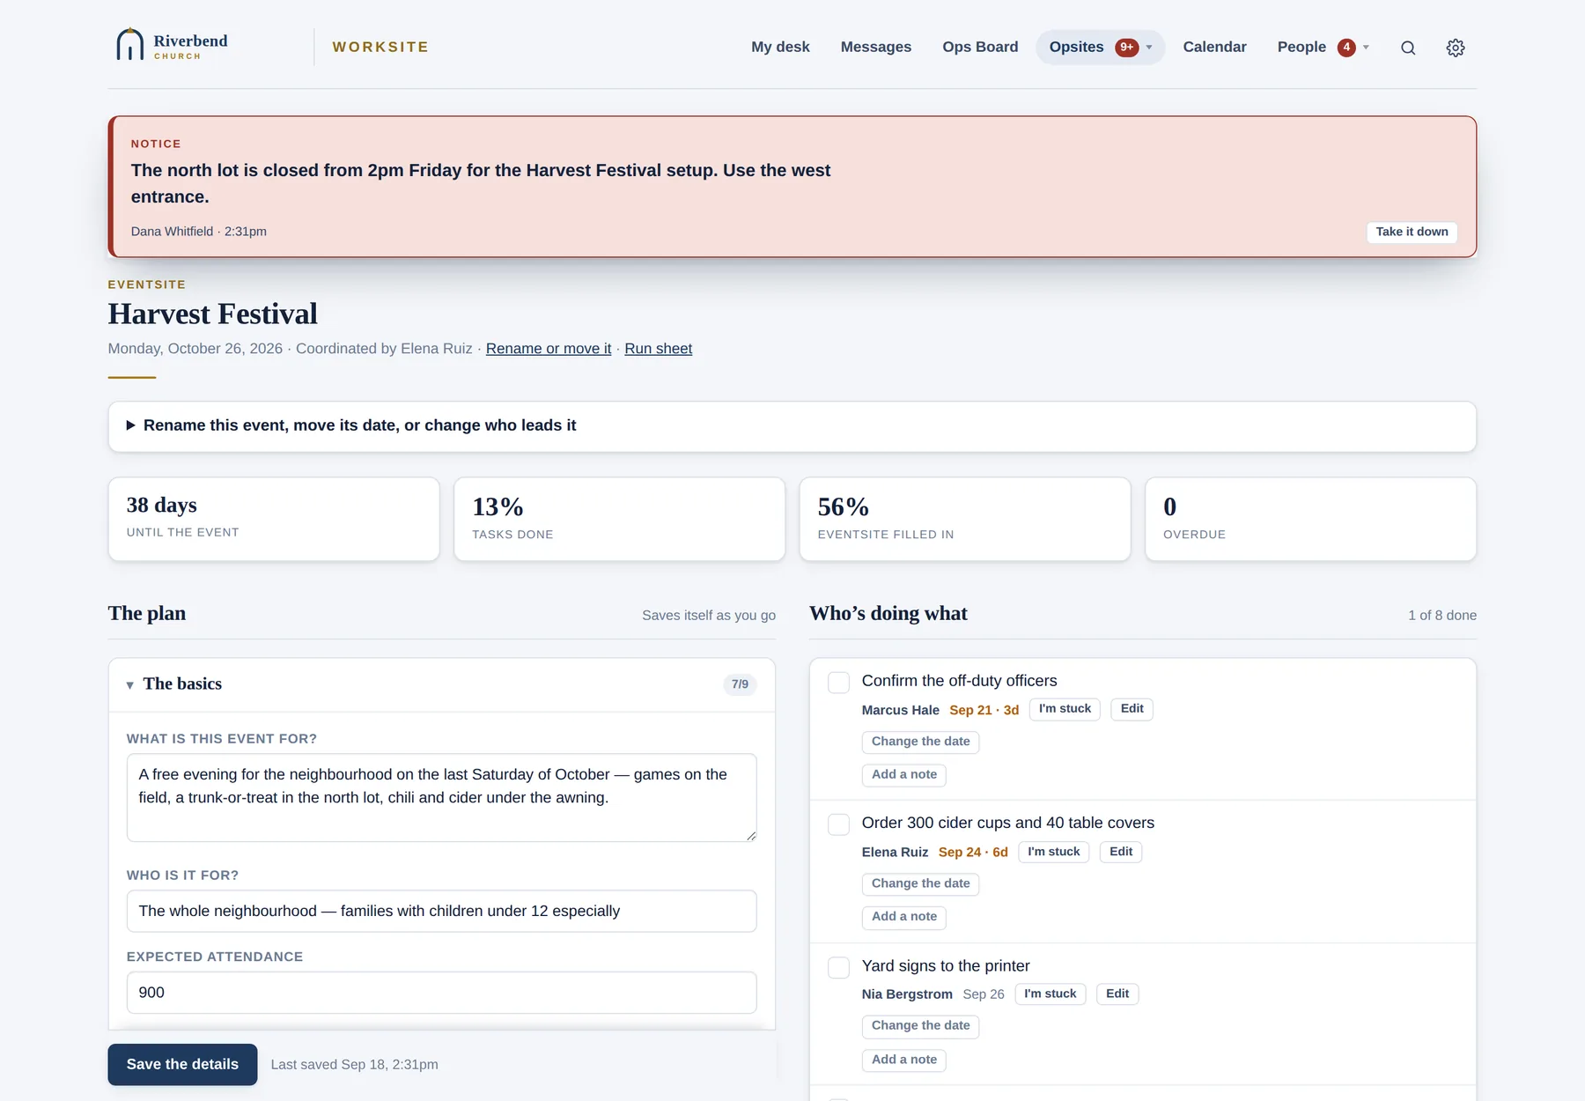Screen dimensions: 1585x1101
Task: Click the 38 days until the event card
Action: [x=274, y=519]
